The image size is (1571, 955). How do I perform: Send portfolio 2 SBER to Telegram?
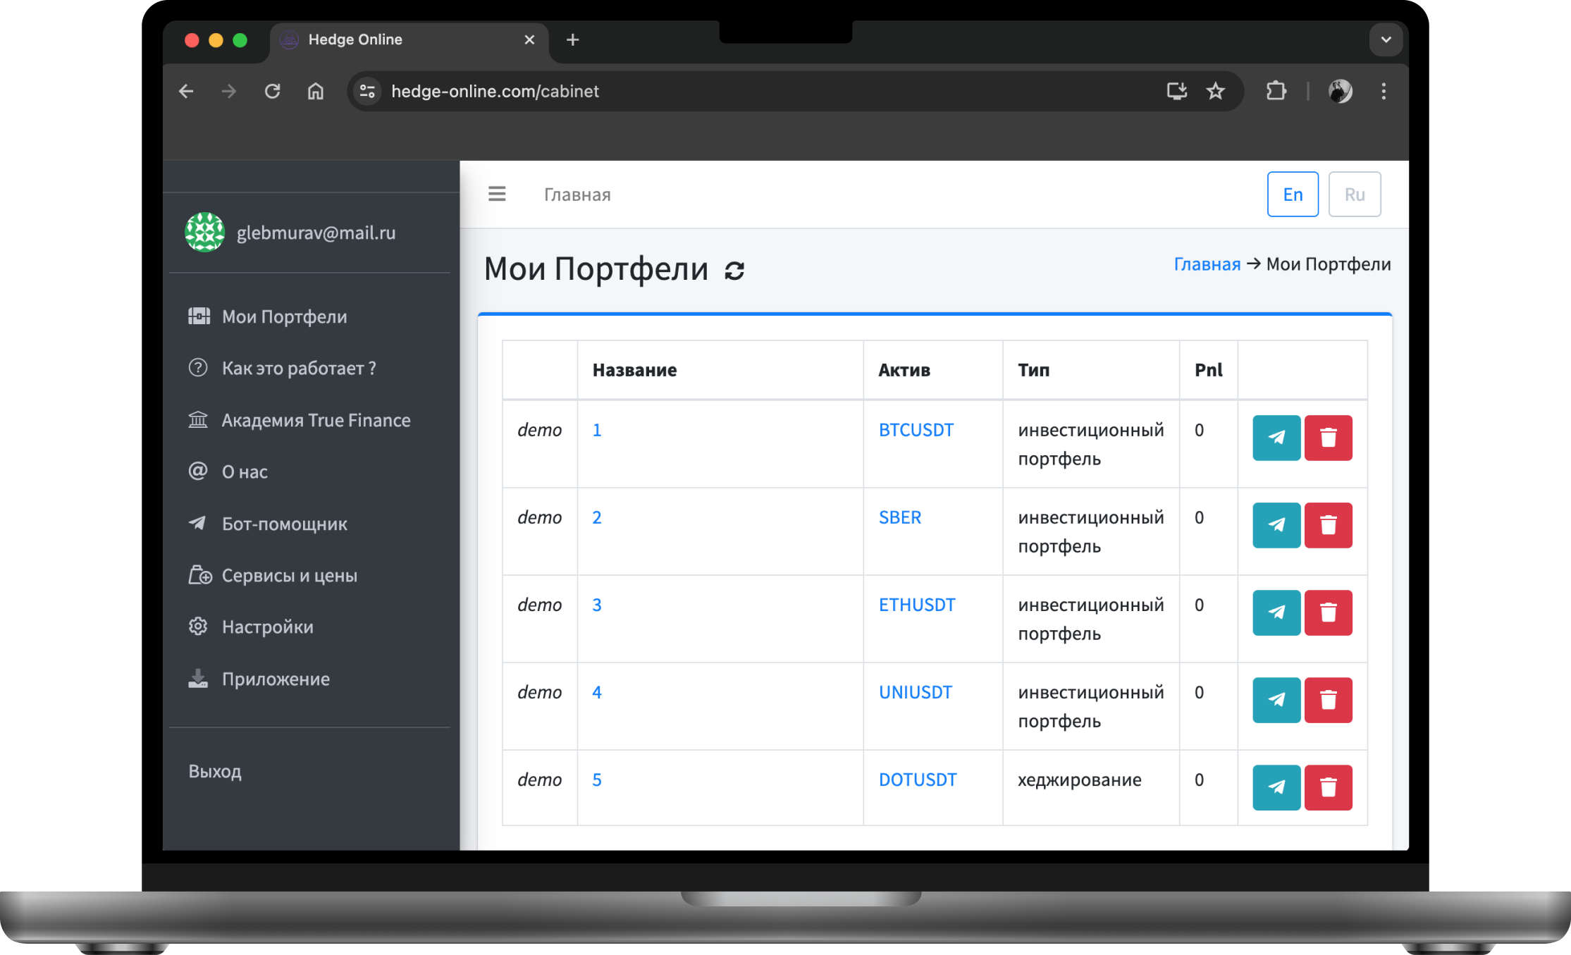1276,525
